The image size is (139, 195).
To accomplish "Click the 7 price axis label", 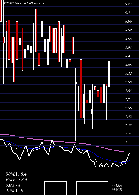I will (x=126, y=143).
